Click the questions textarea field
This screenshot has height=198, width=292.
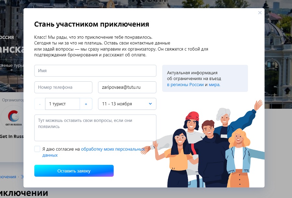pos(95,128)
